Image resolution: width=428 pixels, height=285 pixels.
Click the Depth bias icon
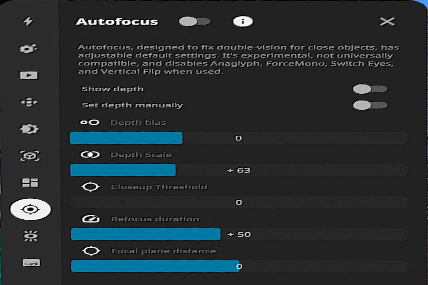(x=90, y=122)
